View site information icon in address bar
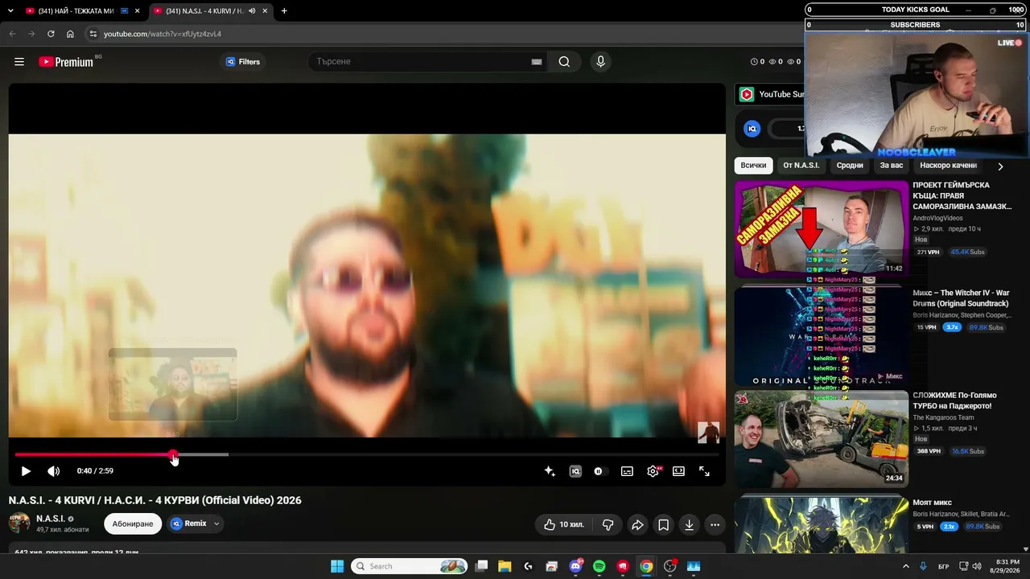This screenshot has height=579, width=1030. 93,34
